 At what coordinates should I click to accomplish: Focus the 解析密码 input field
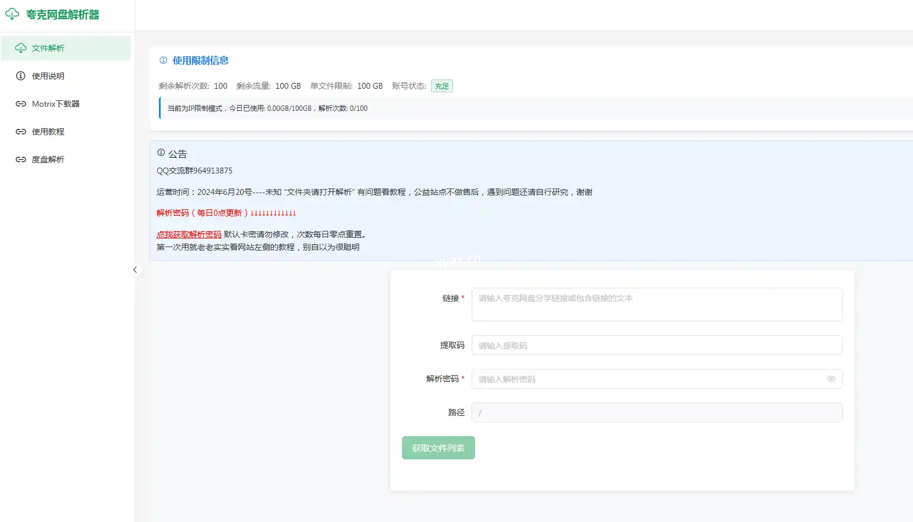(x=647, y=379)
